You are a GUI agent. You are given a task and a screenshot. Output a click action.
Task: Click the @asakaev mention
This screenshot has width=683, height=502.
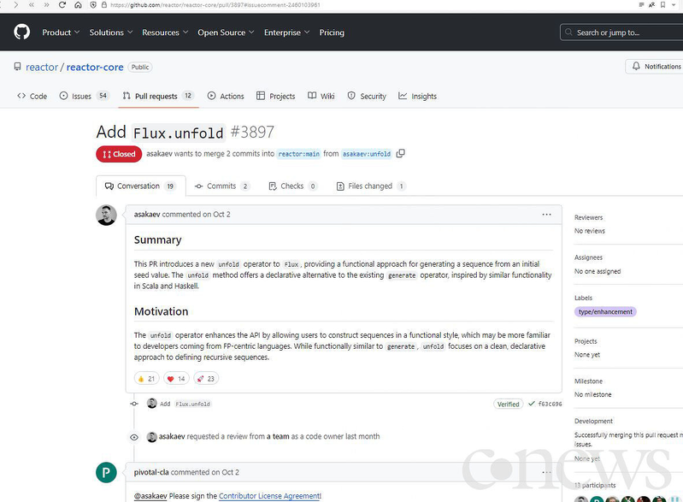(x=150, y=496)
